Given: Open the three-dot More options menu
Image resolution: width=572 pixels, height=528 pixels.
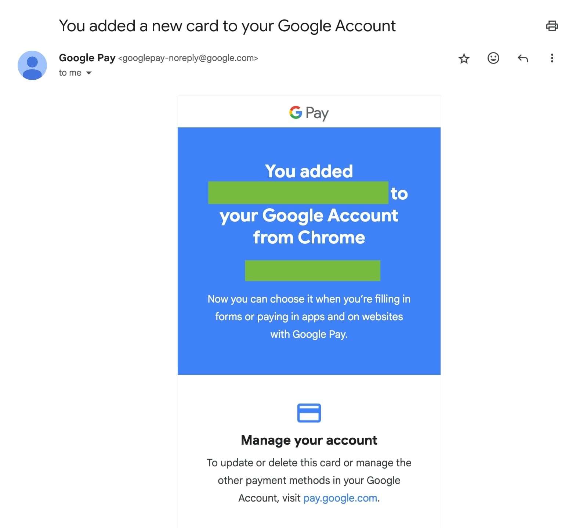Looking at the screenshot, I should (552, 58).
